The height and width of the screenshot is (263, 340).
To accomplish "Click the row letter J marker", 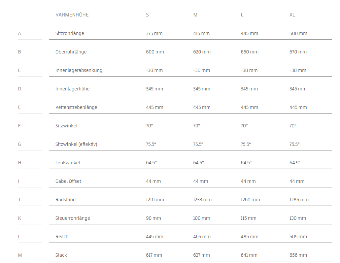I will click(19, 200).
